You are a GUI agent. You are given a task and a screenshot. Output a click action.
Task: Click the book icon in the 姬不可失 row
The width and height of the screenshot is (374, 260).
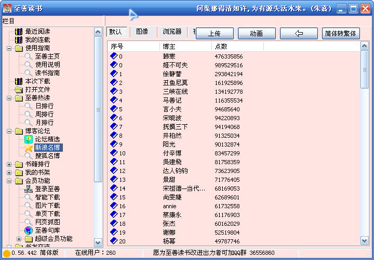[114, 65]
